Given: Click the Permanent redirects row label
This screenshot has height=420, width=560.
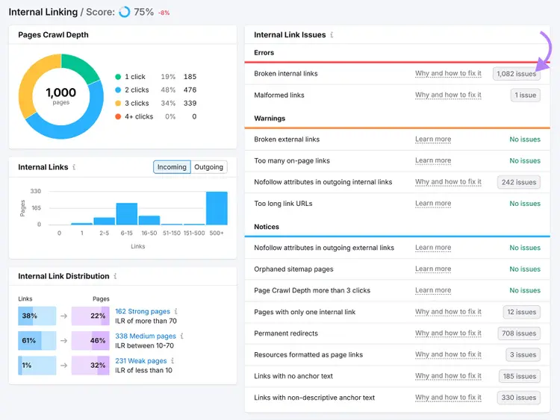Looking at the screenshot, I should point(286,333).
